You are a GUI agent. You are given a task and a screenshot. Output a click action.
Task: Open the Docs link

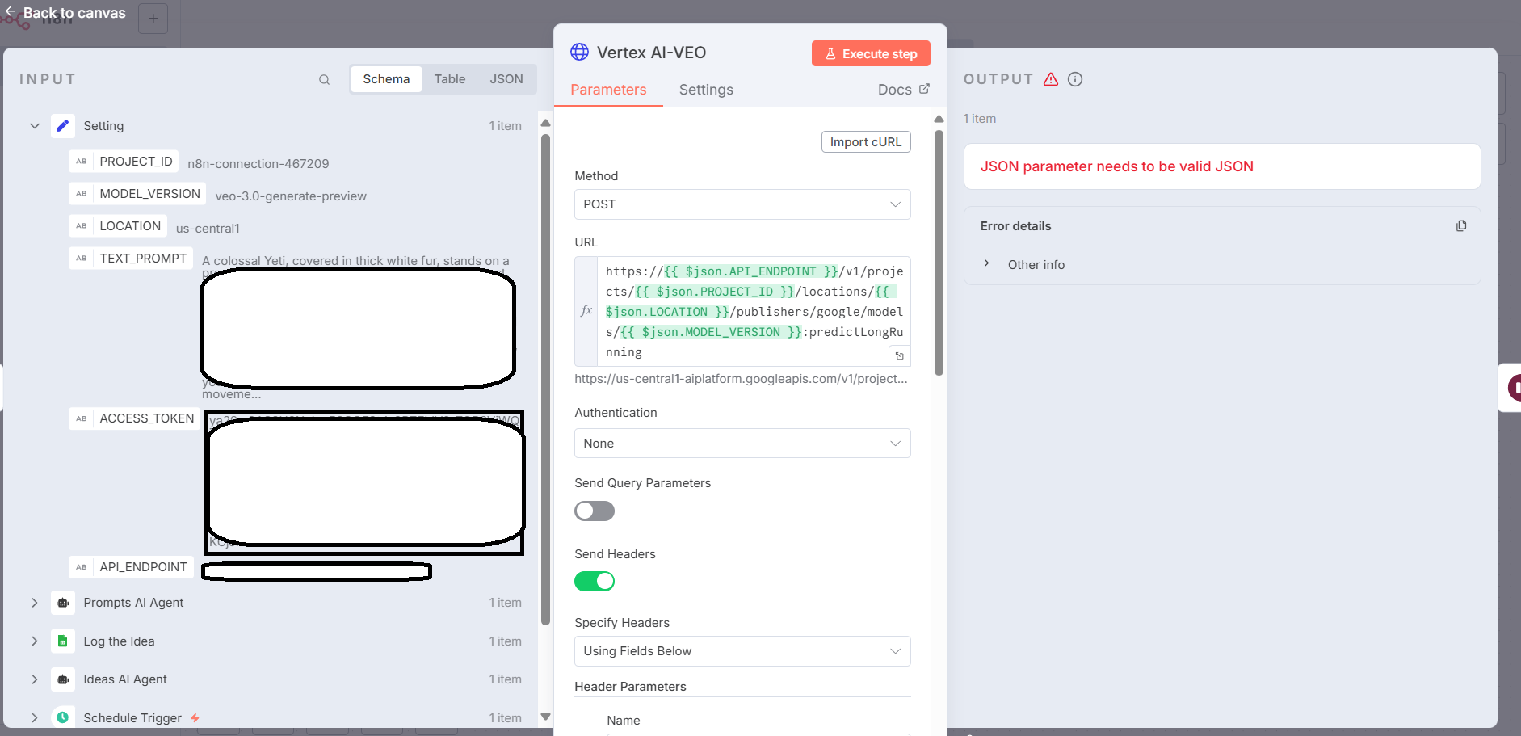tap(903, 90)
